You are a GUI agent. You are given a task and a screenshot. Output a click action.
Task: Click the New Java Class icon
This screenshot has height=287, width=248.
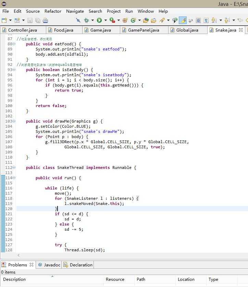coord(133,20)
